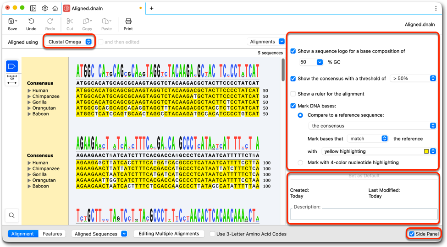
Task: Open the yellow highlighting style dropdown
Action: [x=379, y=151]
